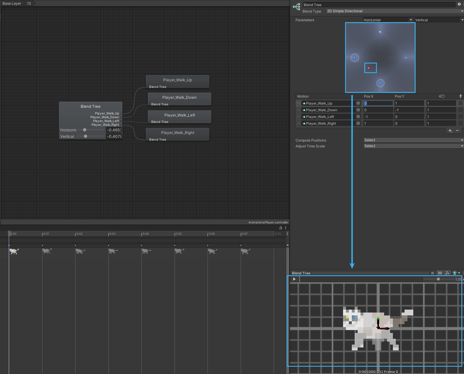The width and height of the screenshot is (464, 374).
Task: Open the Blend Tree help icon
Action: [459, 5]
